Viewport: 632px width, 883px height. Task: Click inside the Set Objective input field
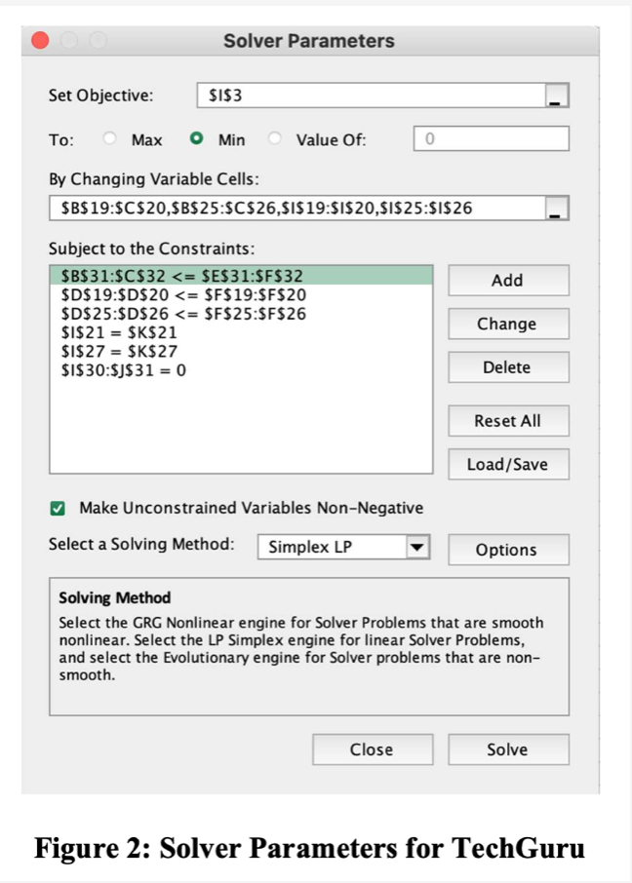pos(371,95)
